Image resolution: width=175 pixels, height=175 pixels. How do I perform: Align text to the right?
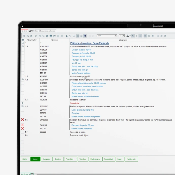[153, 36]
